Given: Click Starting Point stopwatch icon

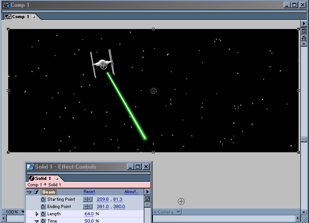Looking at the screenshot, I should (x=43, y=199).
